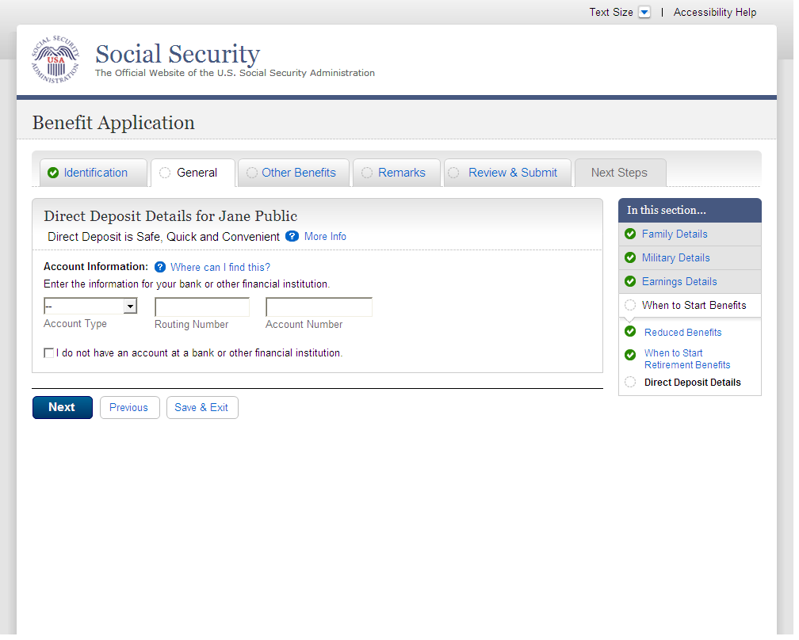
Task: Open the Accessibility Help link
Action: tap(714, 13)
